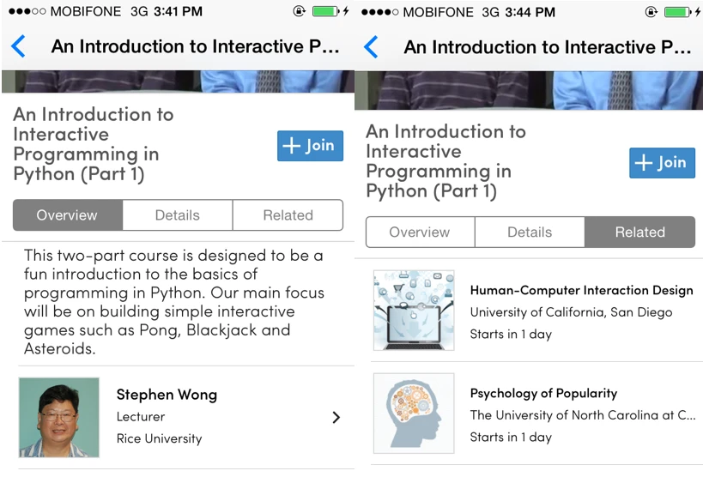This screenshot has height=477, width=703.
Task: Open Details tab on the right screen
Action: point(530,232)
